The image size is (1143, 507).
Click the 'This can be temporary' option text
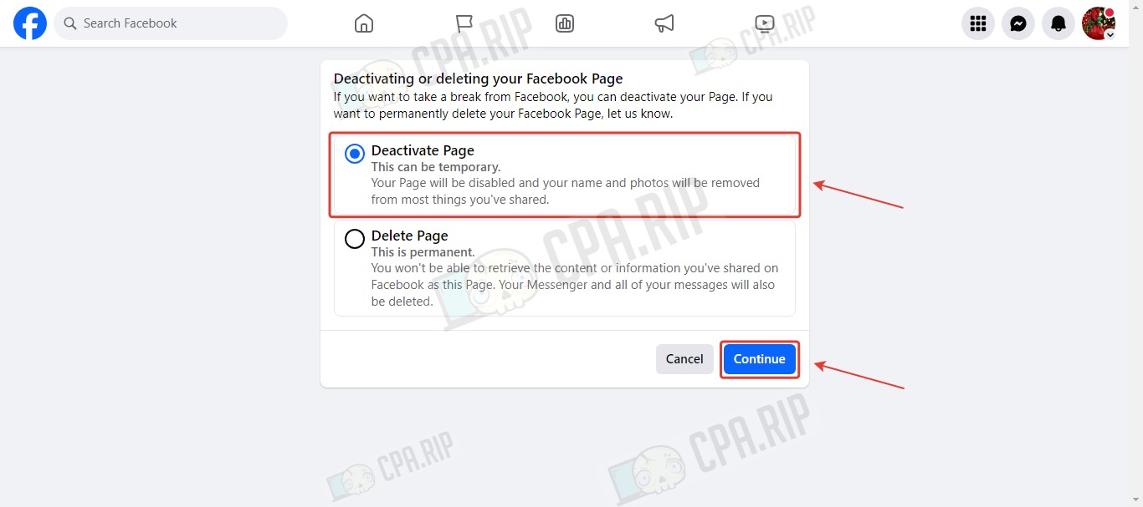(x=436, y=167)
